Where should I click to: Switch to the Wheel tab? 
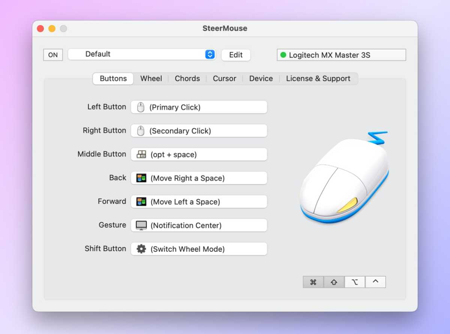(151, 78)
